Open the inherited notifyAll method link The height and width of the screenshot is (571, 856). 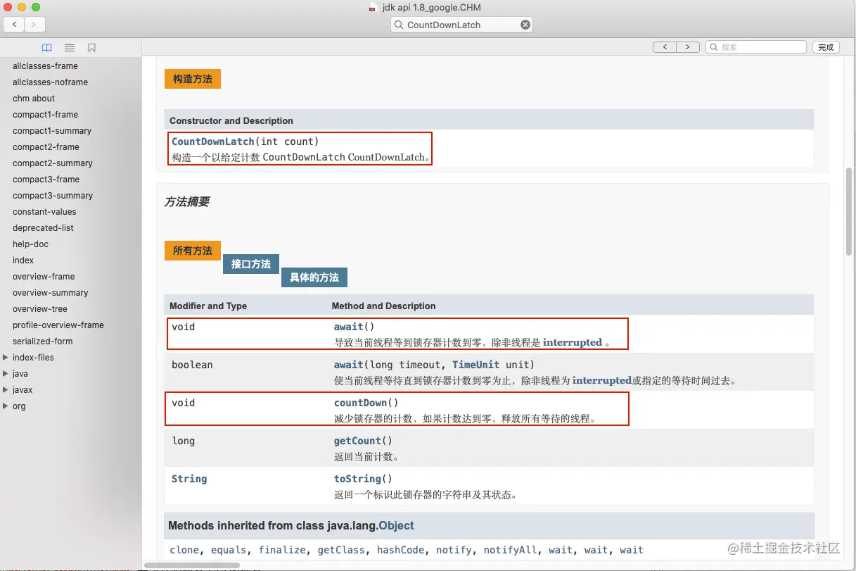(510, 550)
